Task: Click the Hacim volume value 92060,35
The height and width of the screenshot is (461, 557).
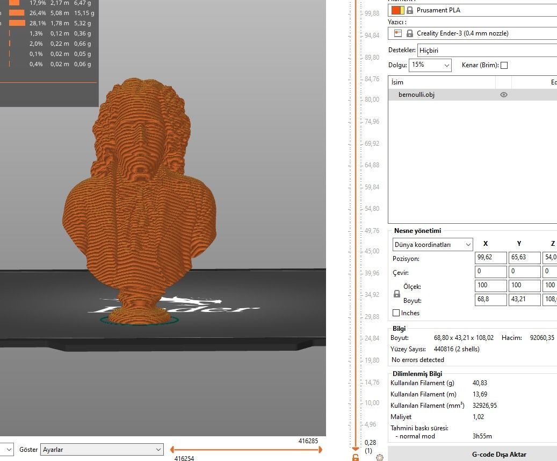Action: [542, 338]
